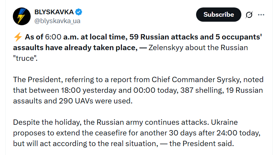Open Grok explain-this-post icon
Image resolution: width=277 pixels, height=155 pixels.
249,15
